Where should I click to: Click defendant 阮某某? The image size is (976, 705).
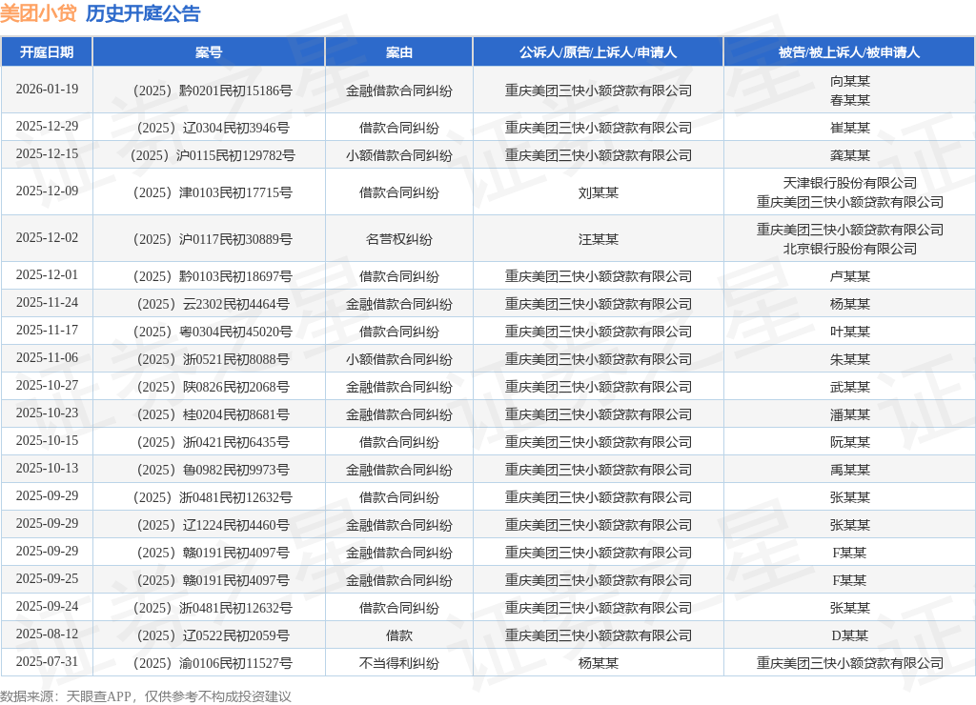[x=849, y=442]
